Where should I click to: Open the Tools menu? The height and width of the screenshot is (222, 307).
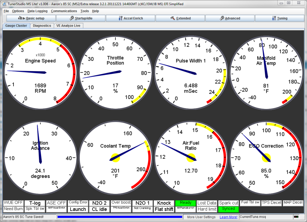coord(85,11)
